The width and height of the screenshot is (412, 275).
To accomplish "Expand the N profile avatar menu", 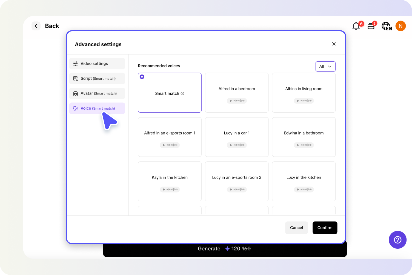I will point(400,26).
